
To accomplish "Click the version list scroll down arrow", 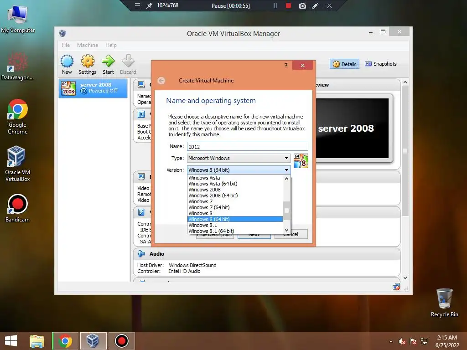I will click(286, 230).
